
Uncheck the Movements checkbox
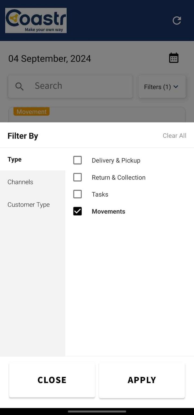78,211
